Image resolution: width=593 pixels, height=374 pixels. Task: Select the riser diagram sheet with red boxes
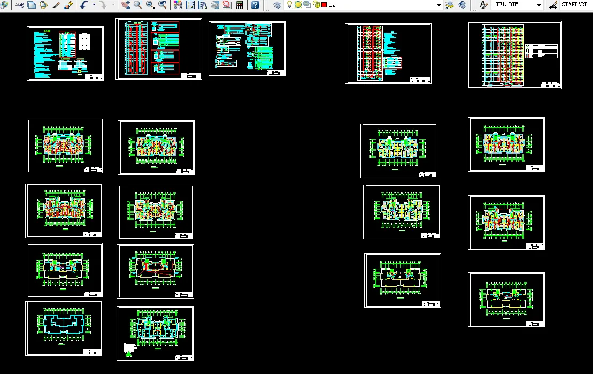pos(159,49)
